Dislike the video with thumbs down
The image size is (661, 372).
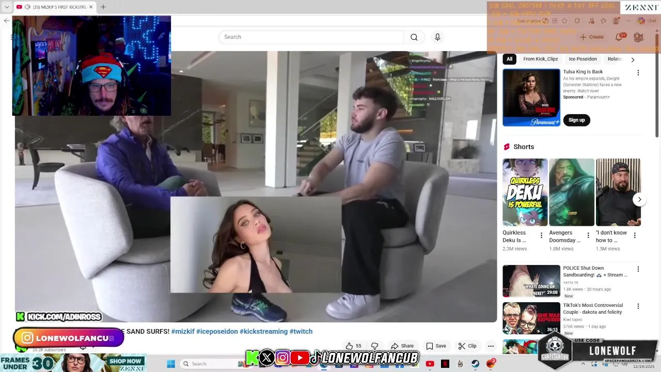[x=375, y=346]
